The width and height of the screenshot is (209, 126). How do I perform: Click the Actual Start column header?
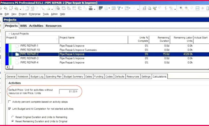point(201,39)
